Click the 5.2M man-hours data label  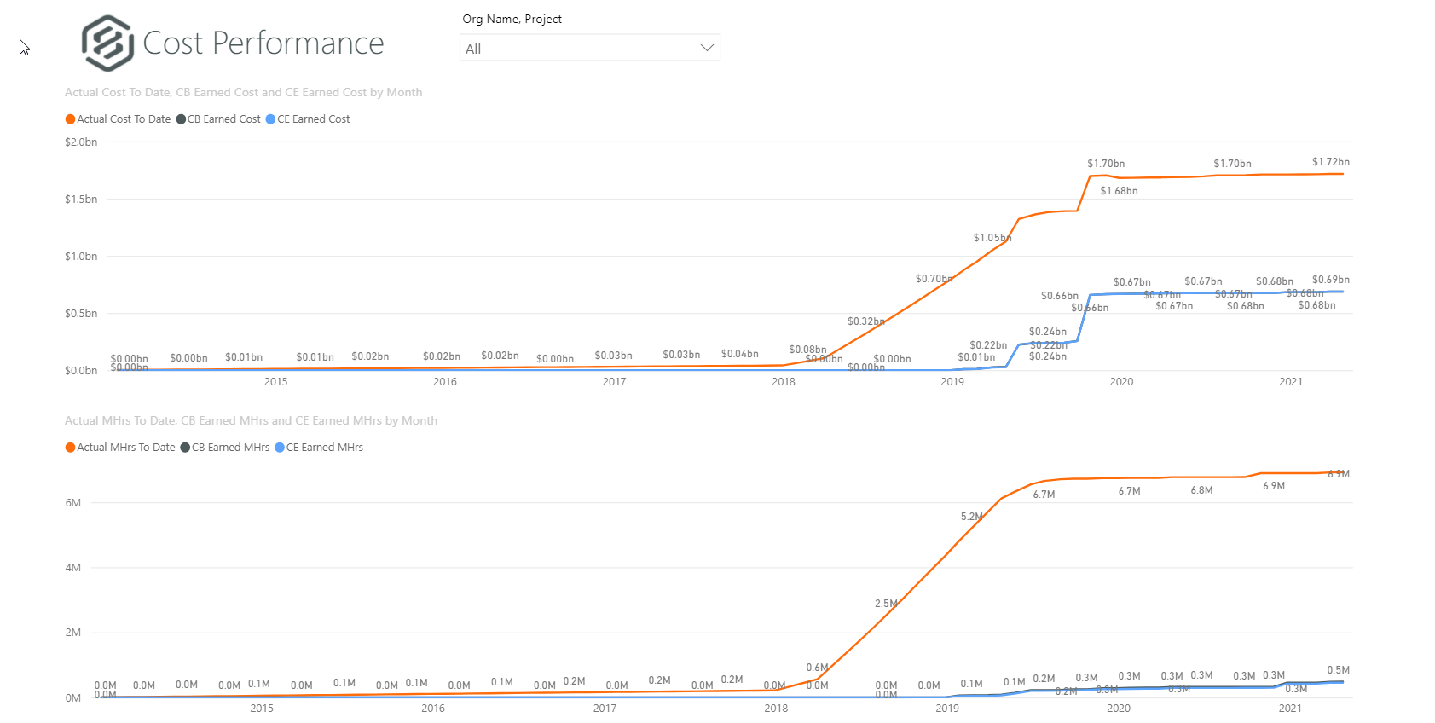[971, 517]
